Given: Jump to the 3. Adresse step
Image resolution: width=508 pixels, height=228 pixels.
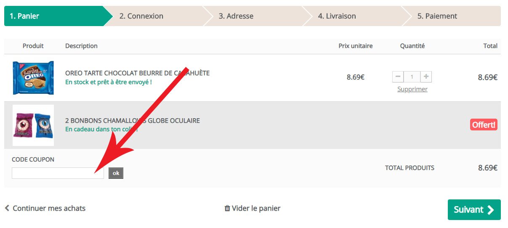Looking at the screenshot, I should point(236,16).
